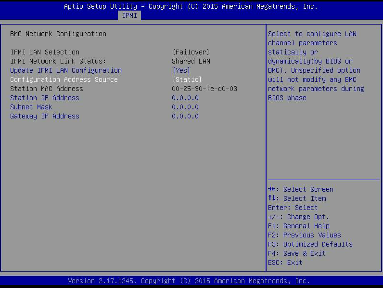Image resolution: width=383 pixels, height=288 pixels.
Task: Open the Configuration Address Source Static dropdown
Action: [187, 79]
